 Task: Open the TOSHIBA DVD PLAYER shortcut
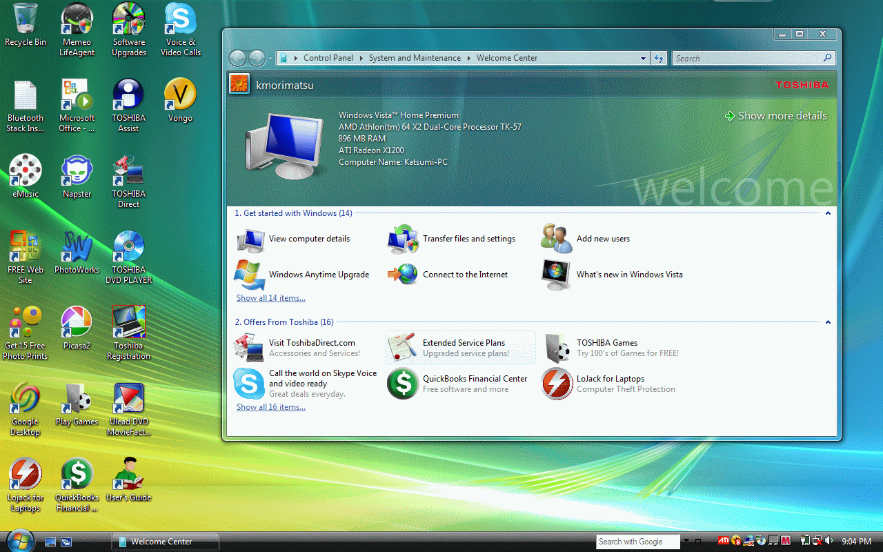pos(129,257)
